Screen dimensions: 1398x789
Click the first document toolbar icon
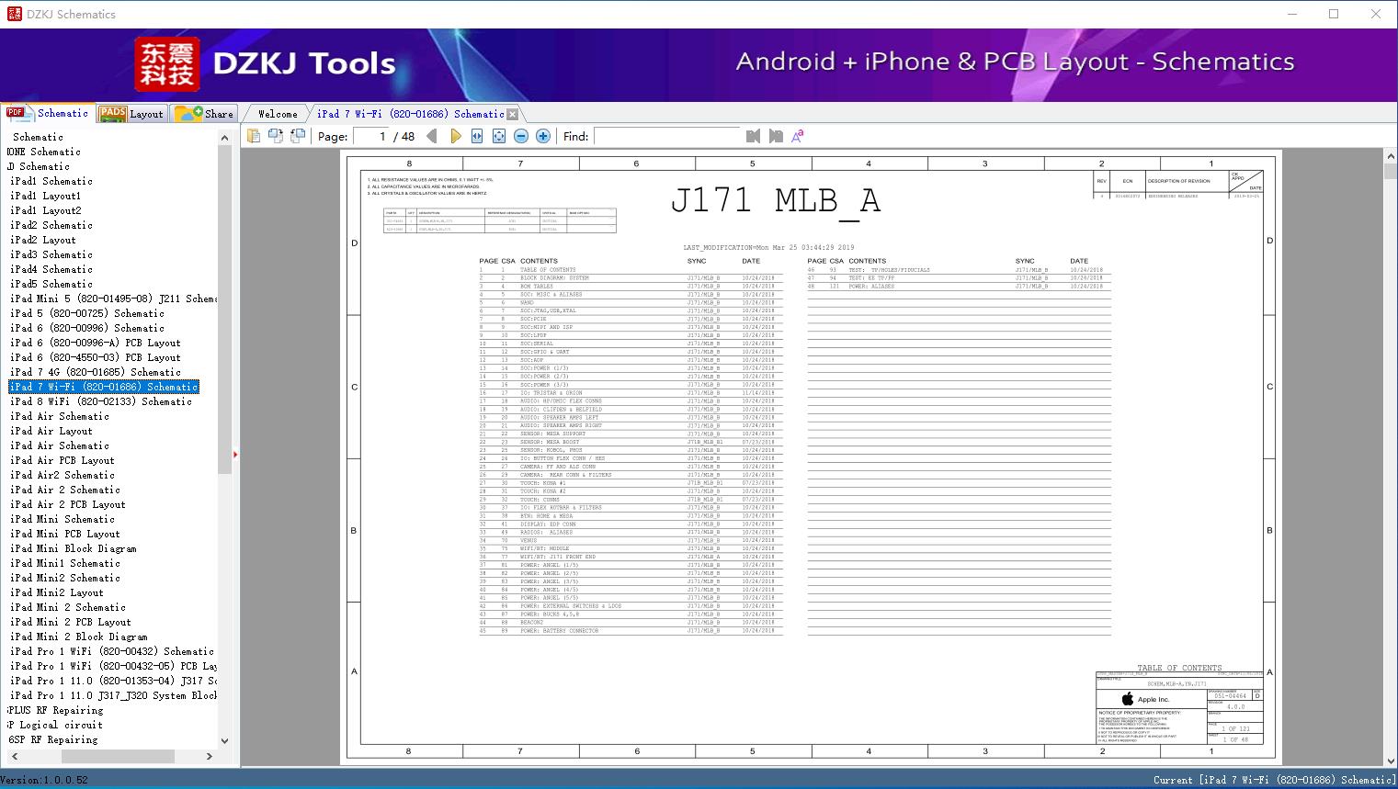pos(254,136)
